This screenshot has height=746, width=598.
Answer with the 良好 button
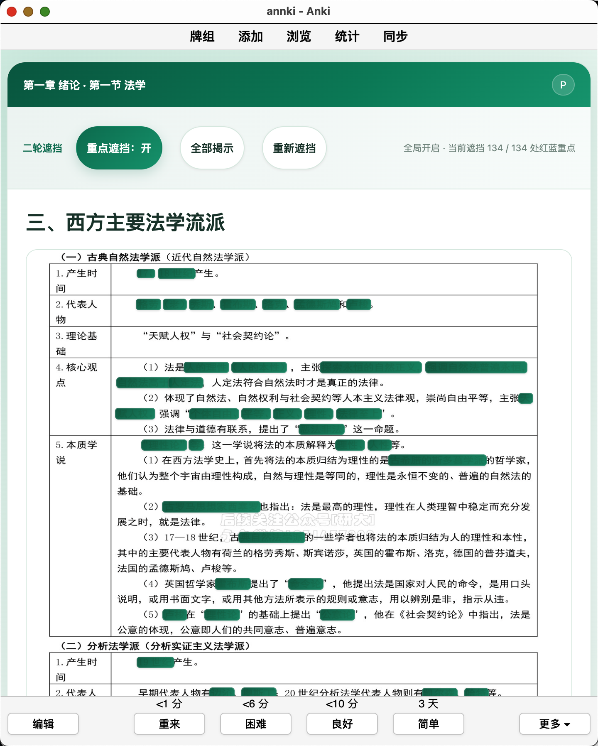pos(342,724)
